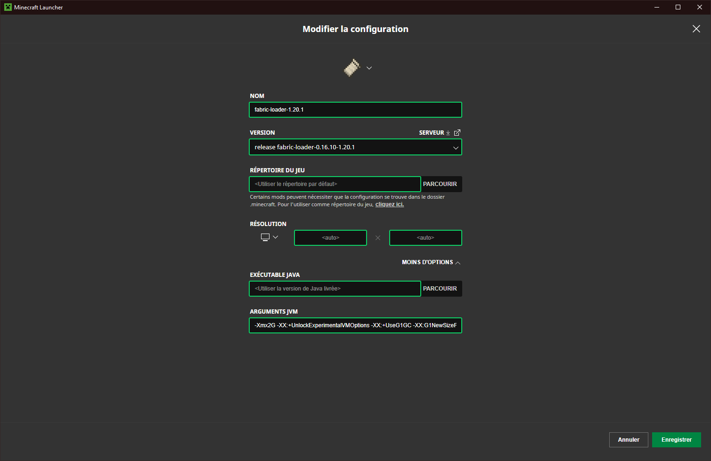This screenshot has width=711, height=461.
Task: Browse for Java executable with PARCOURIR
Action: [x=440, y=289]
